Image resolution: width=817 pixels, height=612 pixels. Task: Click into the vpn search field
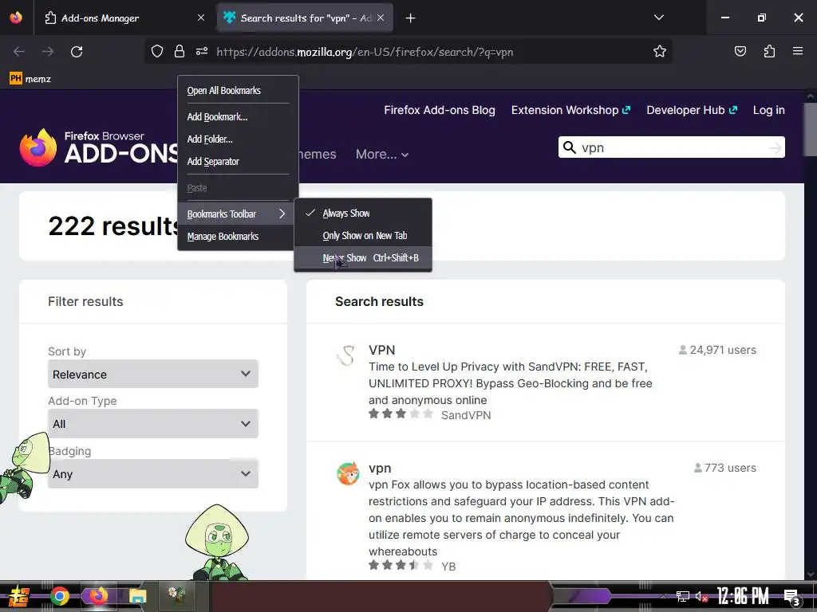point(672,147)
